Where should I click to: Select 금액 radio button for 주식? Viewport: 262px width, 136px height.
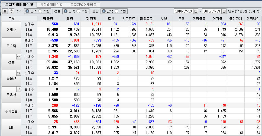pyautogui.click(x=27, y=11)
